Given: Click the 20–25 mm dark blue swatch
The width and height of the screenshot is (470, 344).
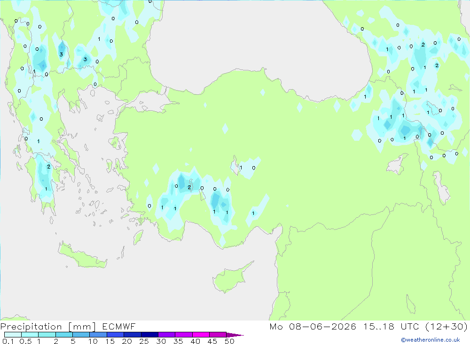Looking at the screenshot, I should 132,335.
